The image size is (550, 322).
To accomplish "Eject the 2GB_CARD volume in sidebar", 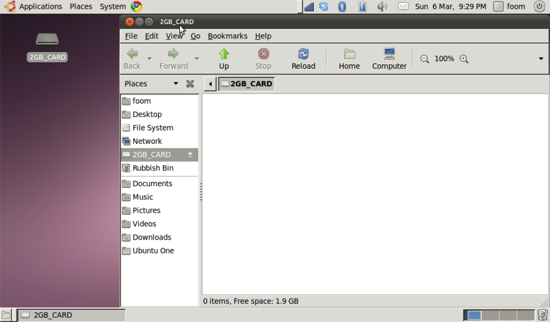I will point(190,154).
